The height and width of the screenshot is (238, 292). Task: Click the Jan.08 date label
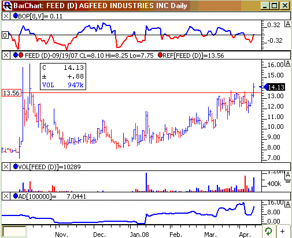[139, 235]
